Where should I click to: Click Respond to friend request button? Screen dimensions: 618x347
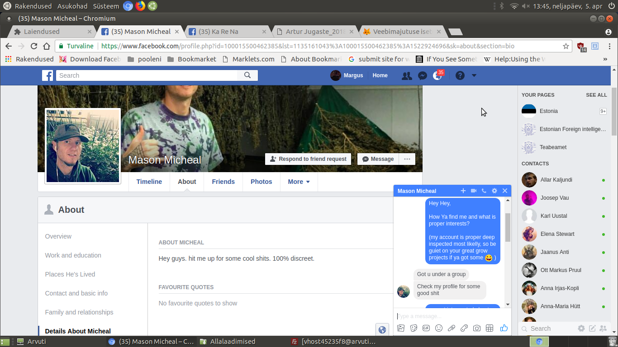pyautogui.click(x=308, y=159)
